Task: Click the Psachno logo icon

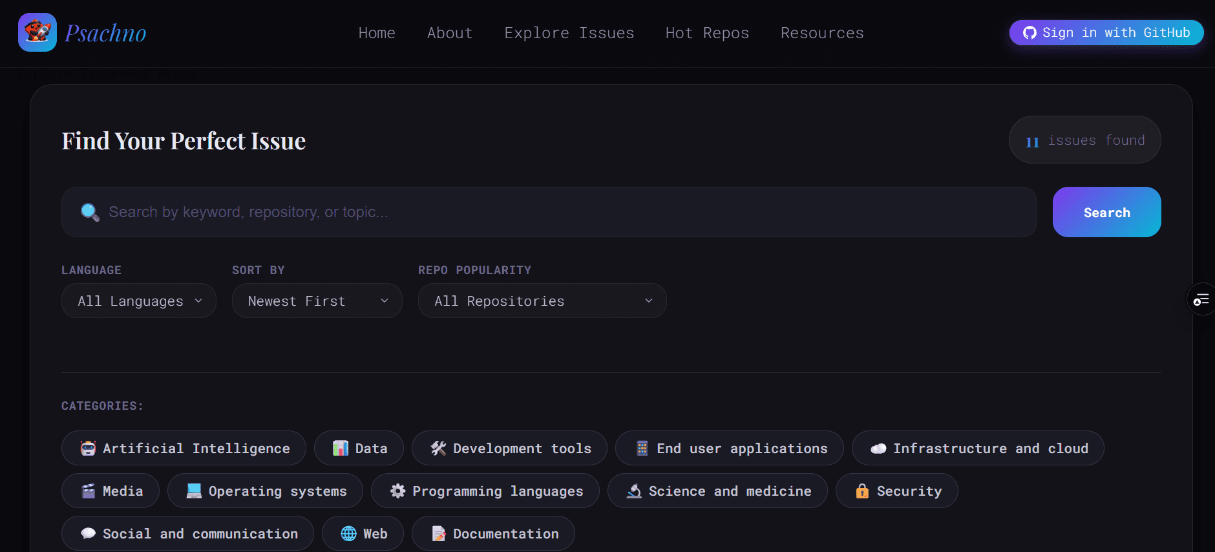Action: pos(37,32)
